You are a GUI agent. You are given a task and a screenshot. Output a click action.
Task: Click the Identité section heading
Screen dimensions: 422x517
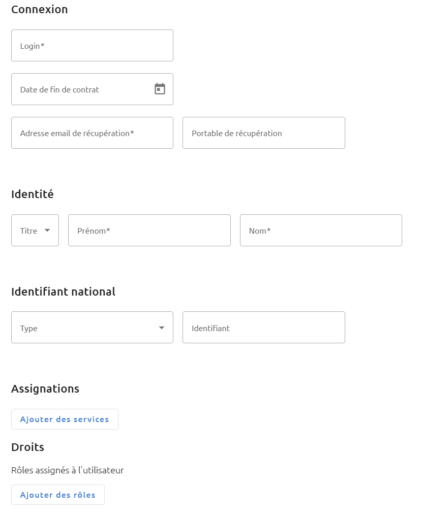33,194
